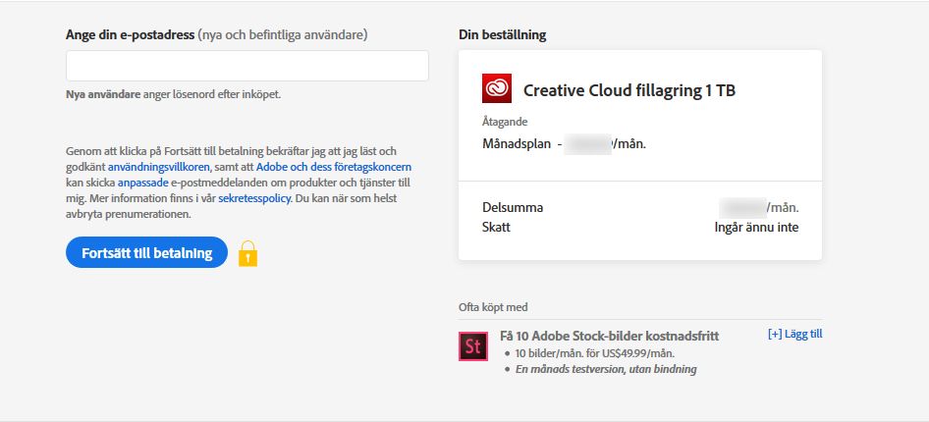
Task: Click the Din beställning heading
Action: 503,35
